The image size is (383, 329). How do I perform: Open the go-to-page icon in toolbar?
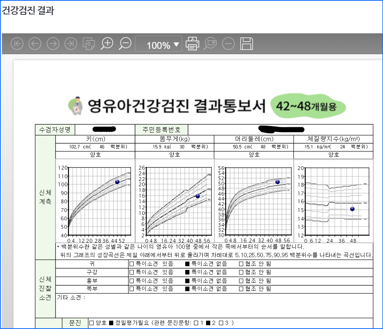(x=89, y=44)
